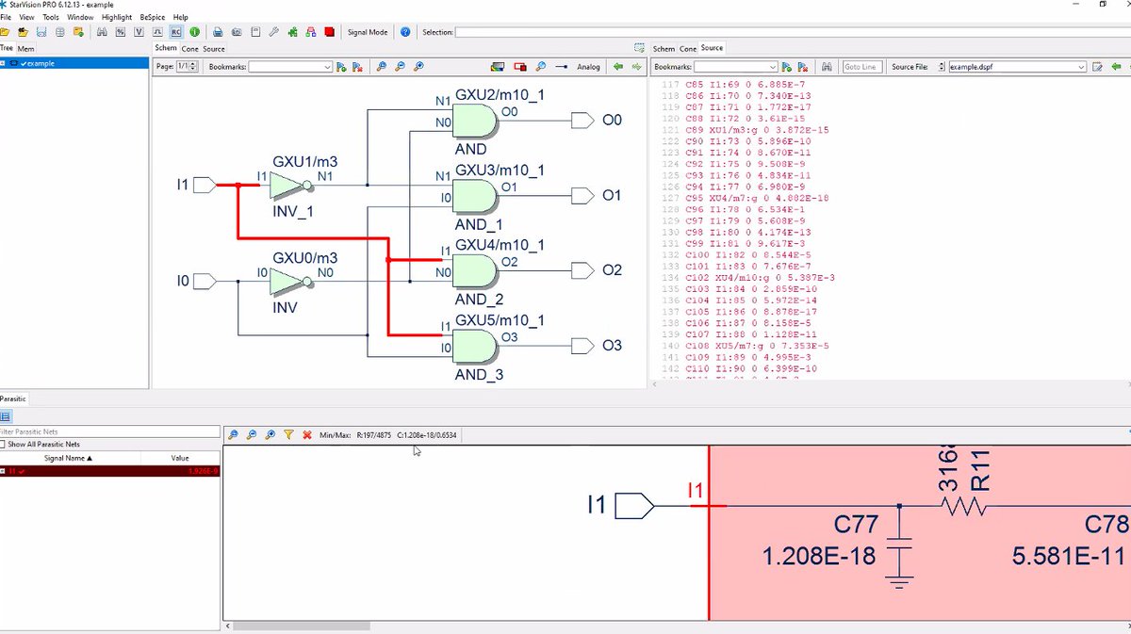The width and height of the screenshot is (1131, 634).
Task: Click the print icon in the main toolbar
Action: 218,32
